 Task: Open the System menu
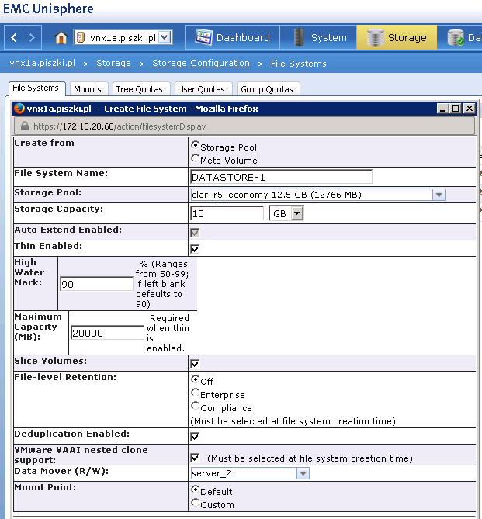[x=318, y=37]
